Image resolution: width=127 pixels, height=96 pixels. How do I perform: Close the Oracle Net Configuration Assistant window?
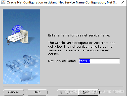[123, 2]
